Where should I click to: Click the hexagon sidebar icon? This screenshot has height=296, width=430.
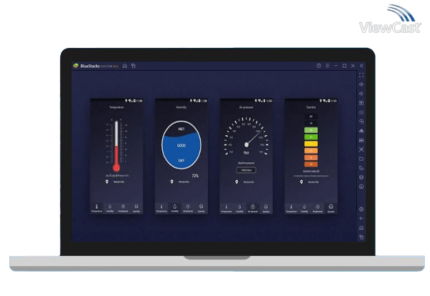point(361,177)
